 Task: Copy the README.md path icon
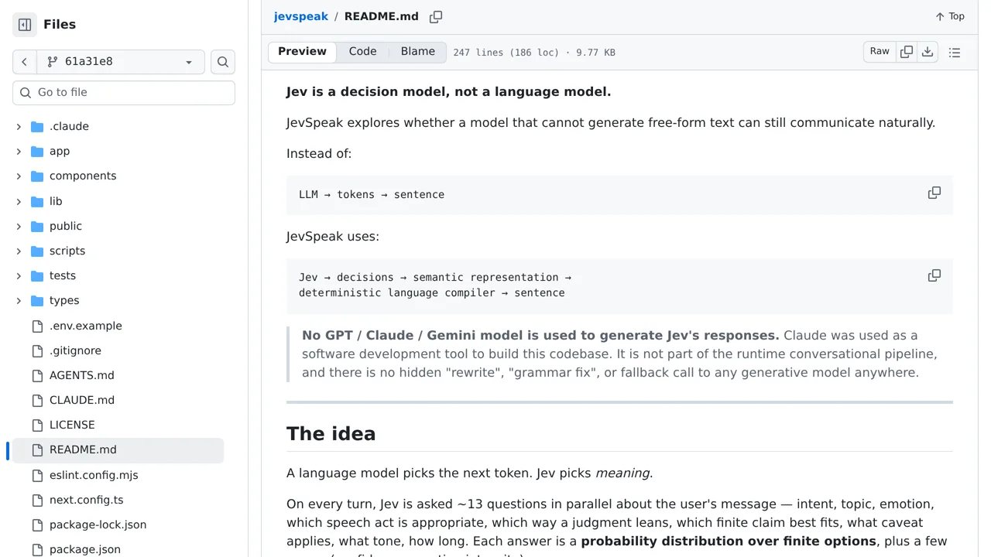[436, 17]
